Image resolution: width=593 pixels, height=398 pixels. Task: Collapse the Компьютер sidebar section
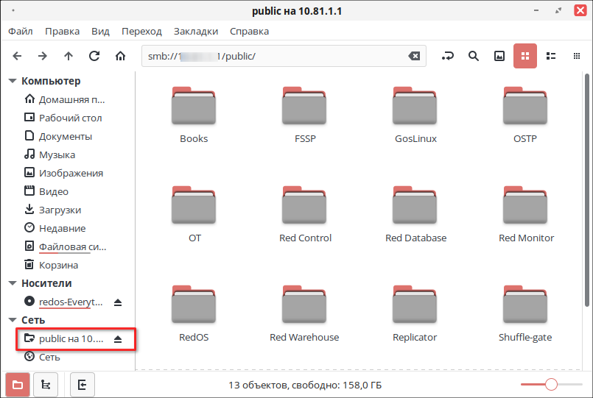(x=13, y=81)
